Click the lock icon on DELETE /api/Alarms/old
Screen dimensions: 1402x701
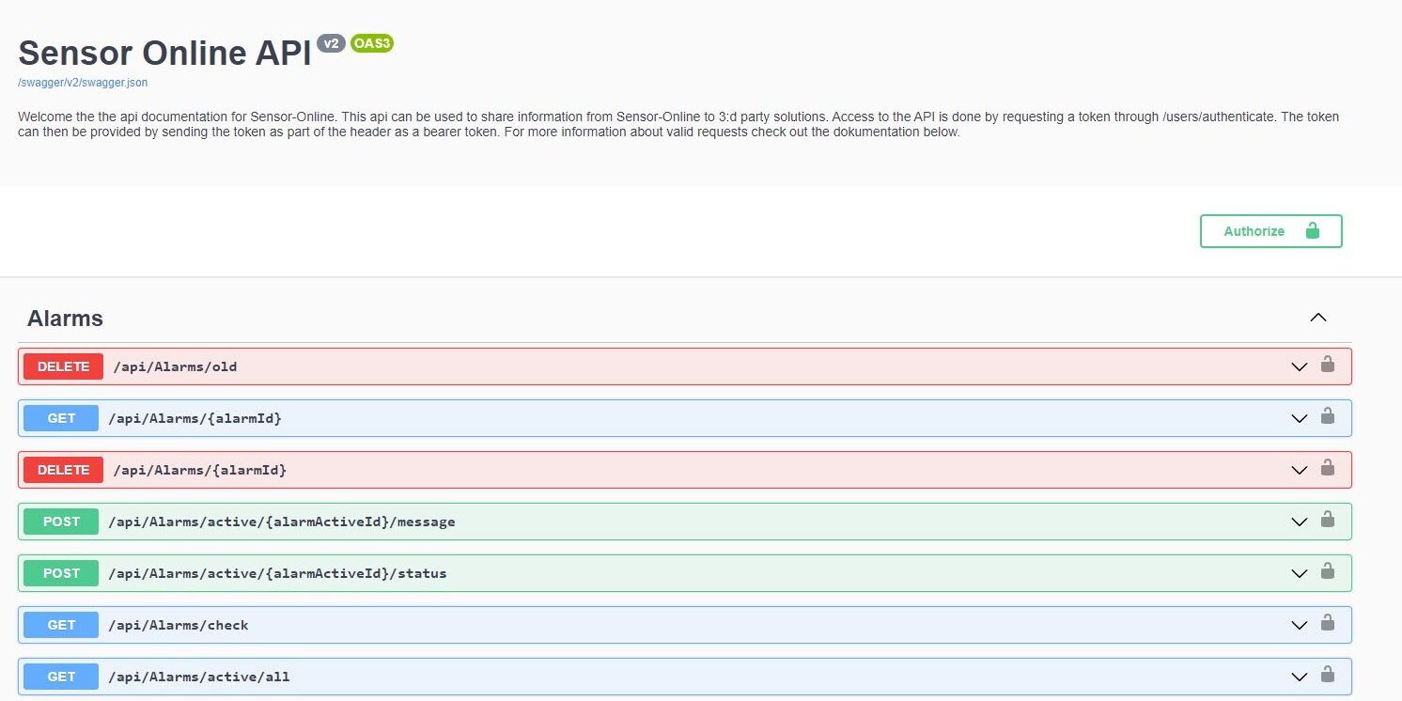point(1327,365)
